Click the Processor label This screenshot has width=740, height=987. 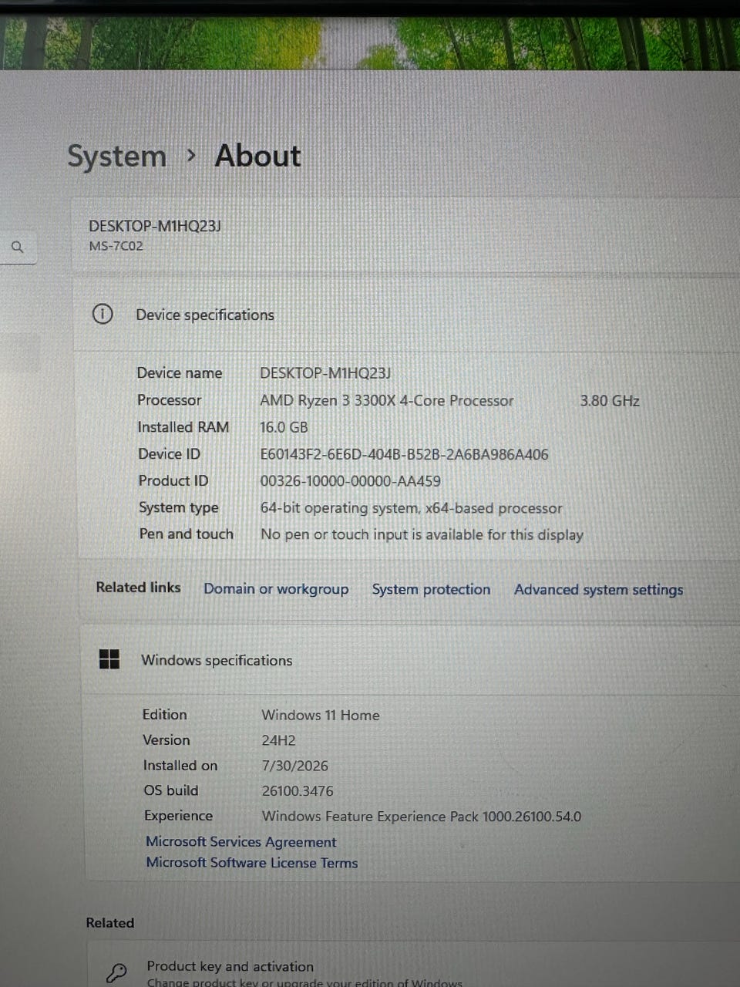point(169,400)
